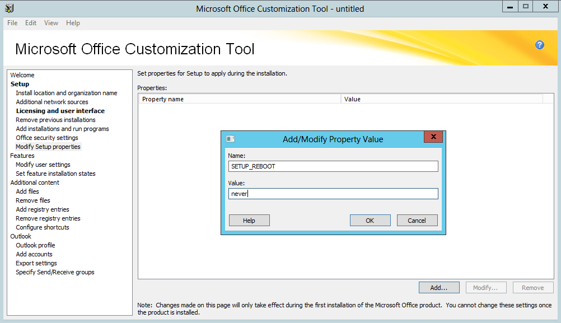Sort by the Property name column header
Viewport: 561px width, 323px height.
[240, 99]
